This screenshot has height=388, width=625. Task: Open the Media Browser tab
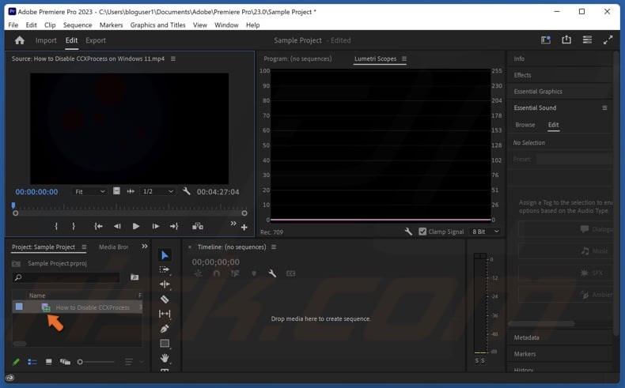(x=114, y=247)
